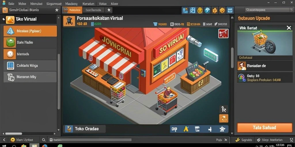The width and height of the screenshot is (295, 147).
Task: Click the magnifier search icon in bottom bar
Action: (x=44, y=140)
